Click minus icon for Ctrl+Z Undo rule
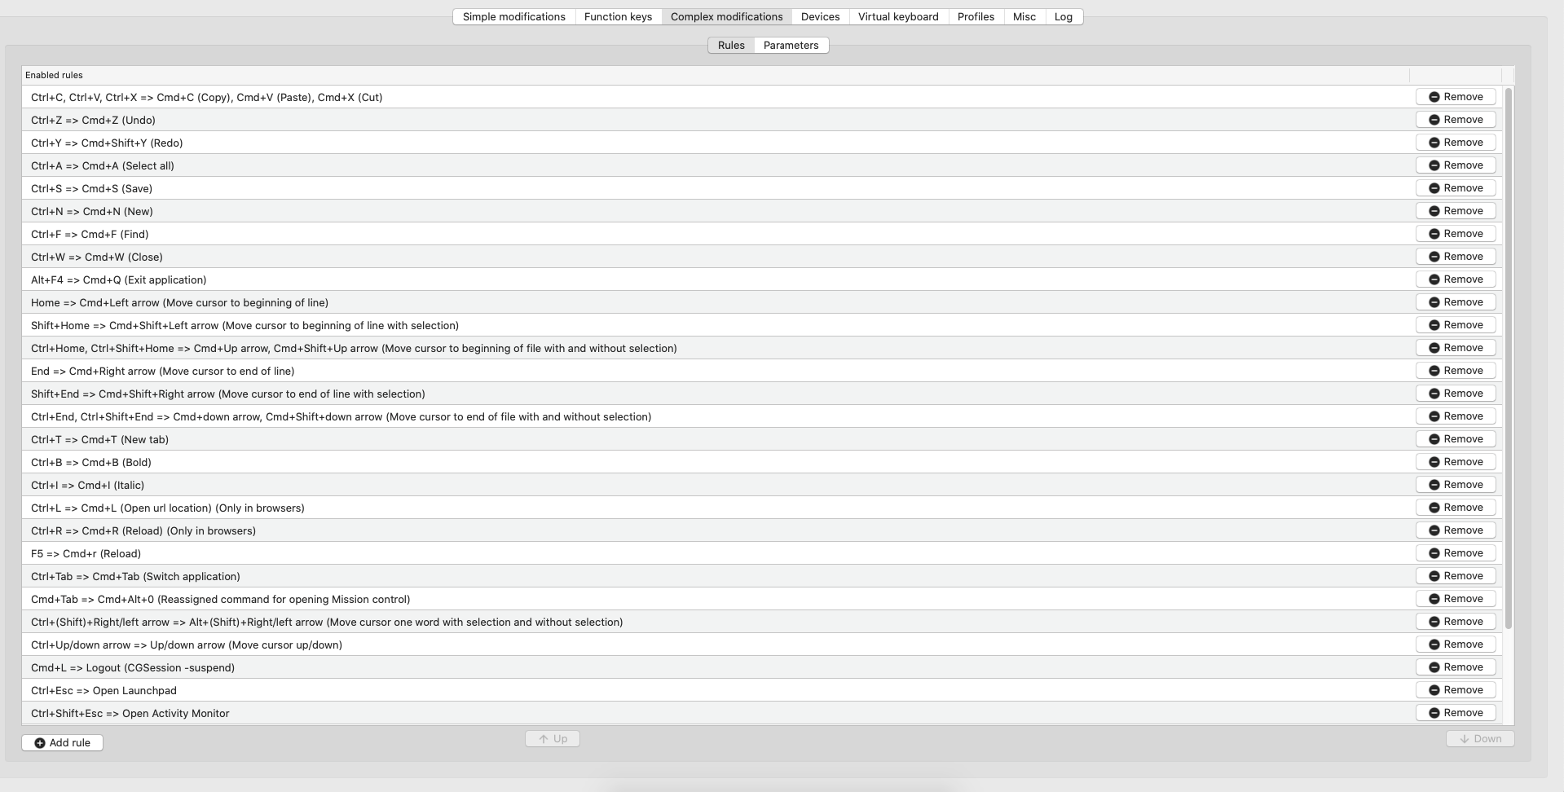The image size is (1564, 792). tap(1434, 120)
